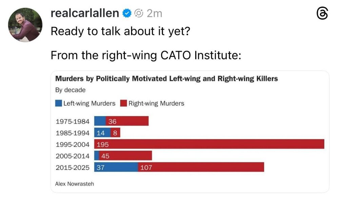Image resolution: width=339 pixels, height=200 pixels.
Task: Open realcarlallen's profile picture
Action: click(x=25, y=25)
